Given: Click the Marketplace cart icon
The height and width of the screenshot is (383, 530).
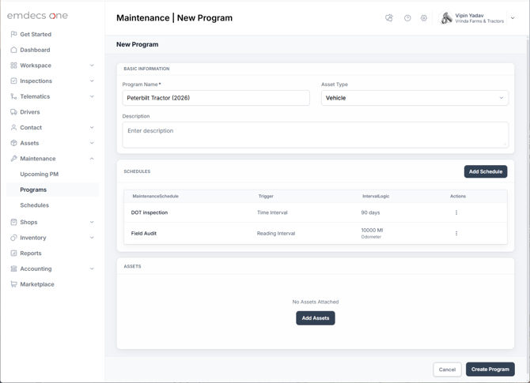Looking at the screenshot, I should [13, 284].
